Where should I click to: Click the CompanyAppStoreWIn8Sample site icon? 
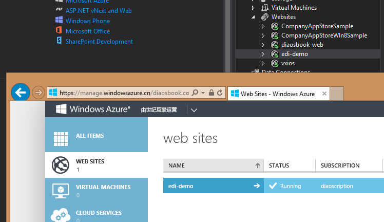coord(275,35)
